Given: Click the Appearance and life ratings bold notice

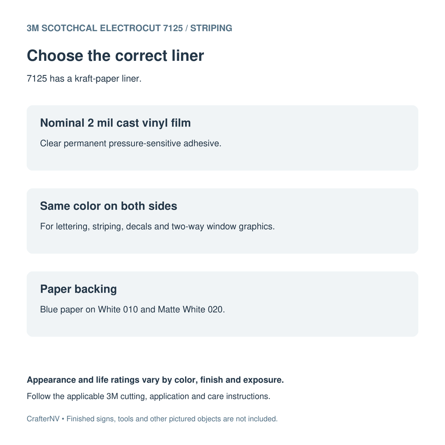Looking at the screenshot, I should (x=155, y=380).
